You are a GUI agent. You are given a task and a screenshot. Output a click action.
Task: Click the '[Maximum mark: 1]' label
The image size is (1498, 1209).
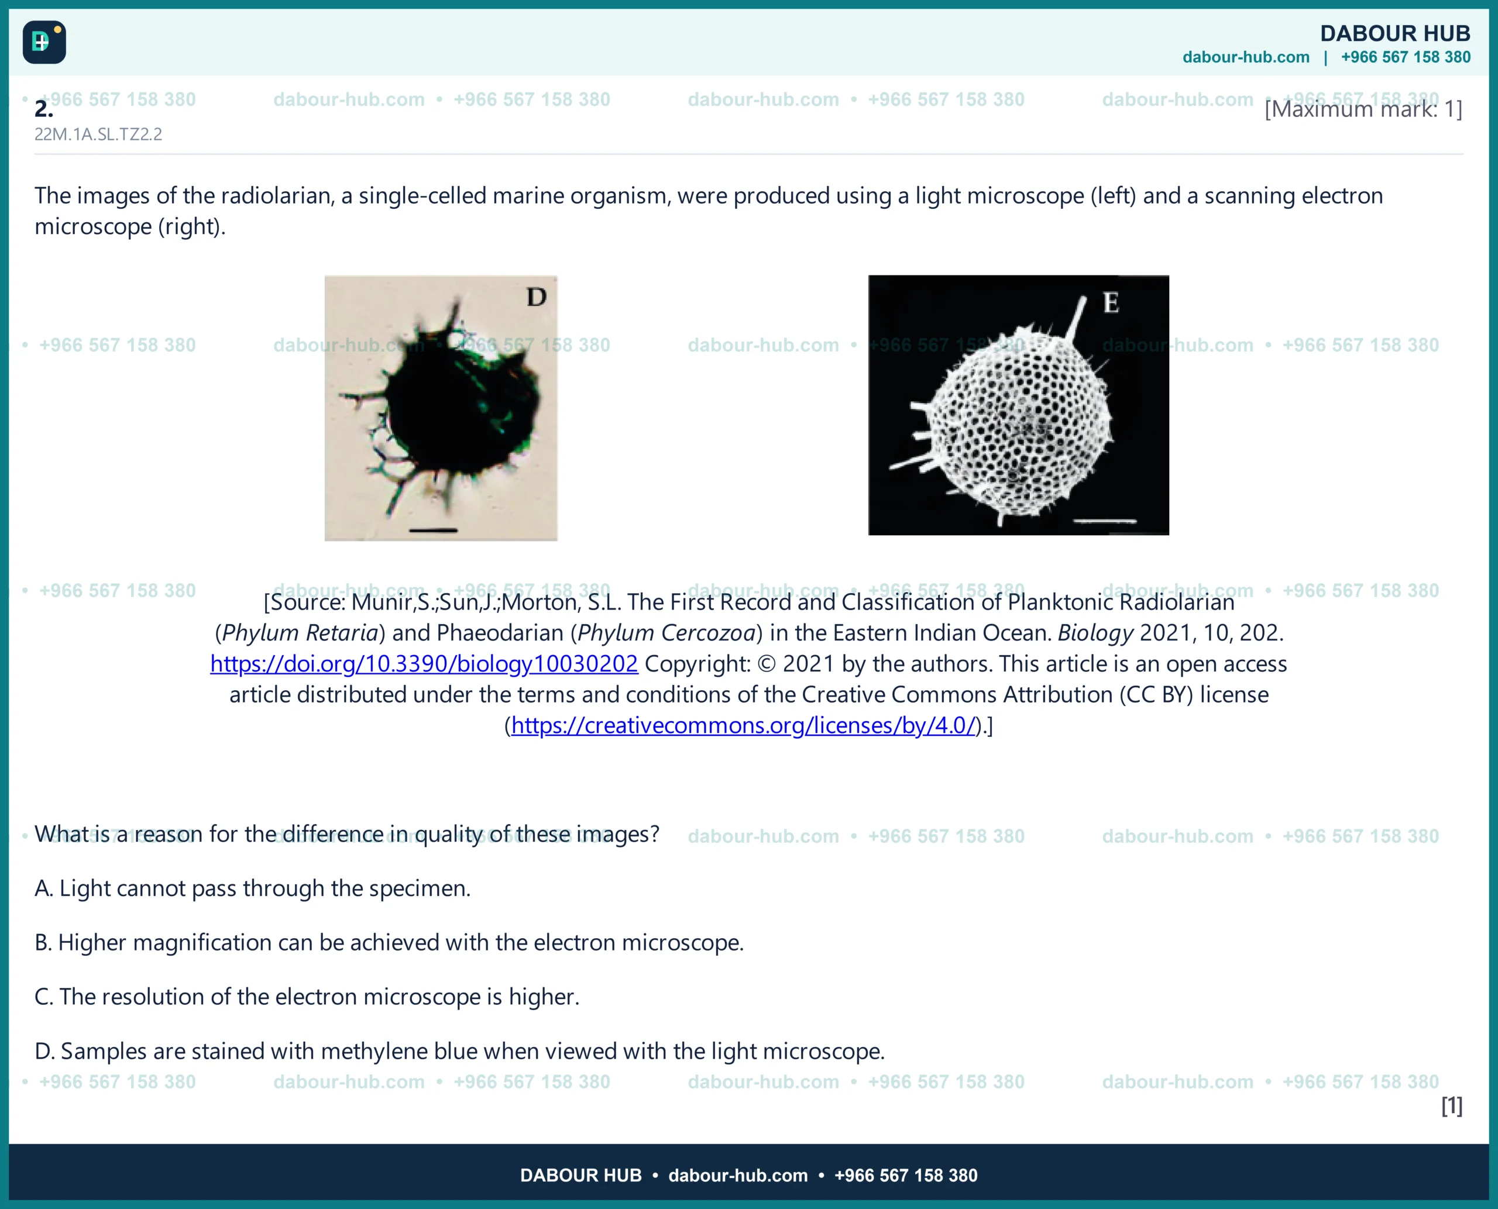[1363, 109]
